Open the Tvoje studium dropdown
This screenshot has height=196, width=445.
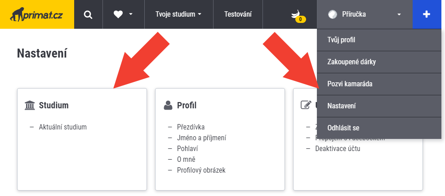[178, 14]
